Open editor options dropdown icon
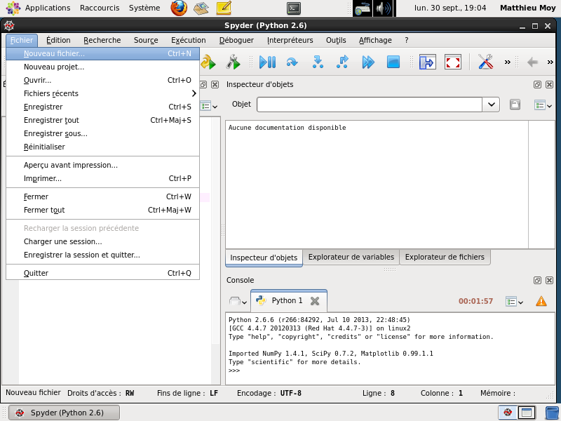 [209, 107]
